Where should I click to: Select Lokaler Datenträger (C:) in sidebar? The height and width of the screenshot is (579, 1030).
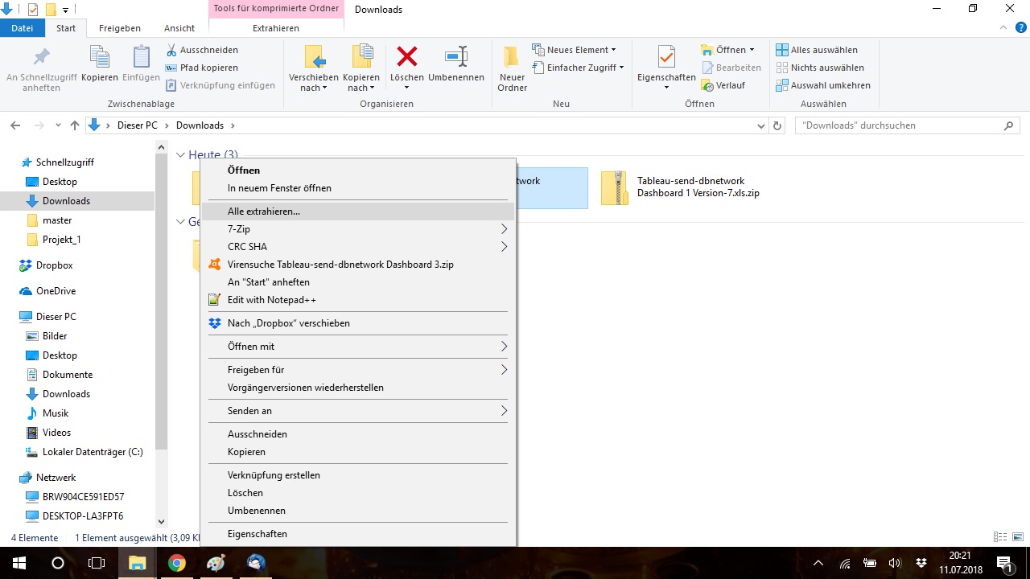pos(93,452)
